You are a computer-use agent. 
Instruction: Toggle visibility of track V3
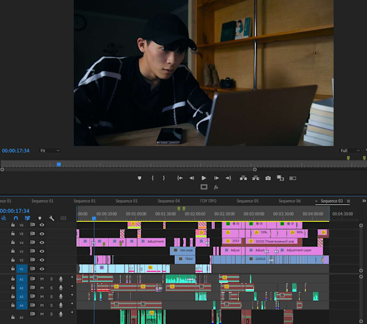tap(42, 251)
